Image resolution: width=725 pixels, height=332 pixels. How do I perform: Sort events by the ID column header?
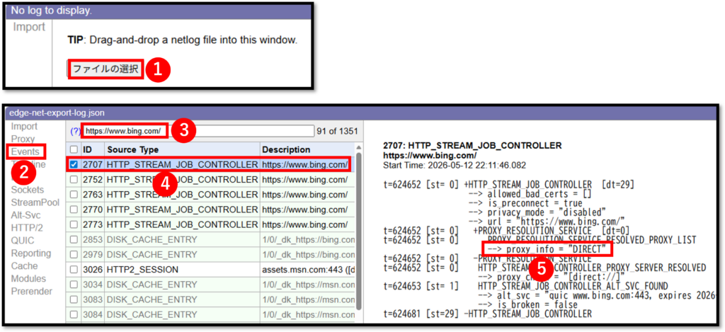point(92,150)
